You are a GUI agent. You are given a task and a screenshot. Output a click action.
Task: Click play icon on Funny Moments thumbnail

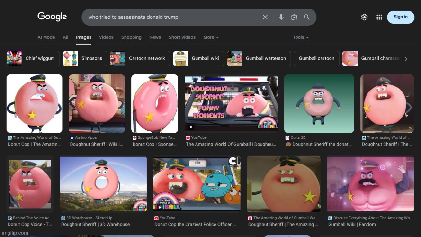[x=191, y=127]
